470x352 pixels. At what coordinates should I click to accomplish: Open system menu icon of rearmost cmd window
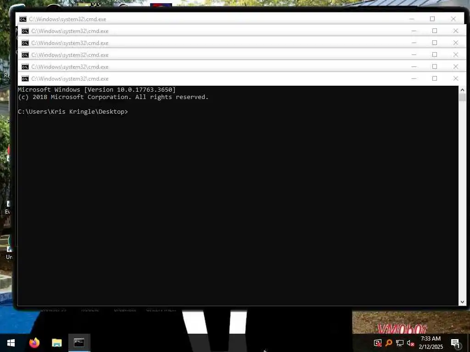[23, 19]
